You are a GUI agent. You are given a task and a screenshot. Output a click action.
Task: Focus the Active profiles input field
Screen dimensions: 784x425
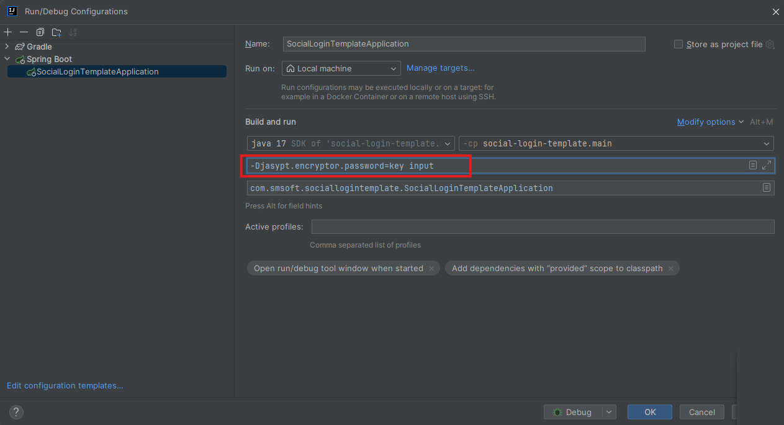tap(543, 226)
